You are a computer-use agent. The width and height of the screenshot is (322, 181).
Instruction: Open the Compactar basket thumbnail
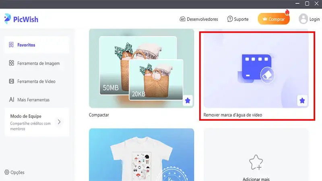click(x=141, y=68)
